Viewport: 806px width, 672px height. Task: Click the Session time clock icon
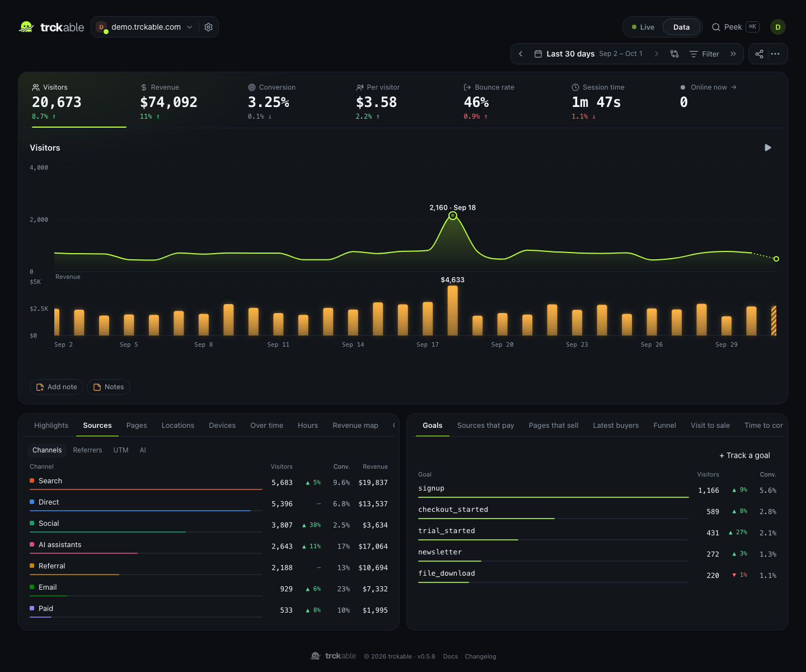[x=575, y=87]
